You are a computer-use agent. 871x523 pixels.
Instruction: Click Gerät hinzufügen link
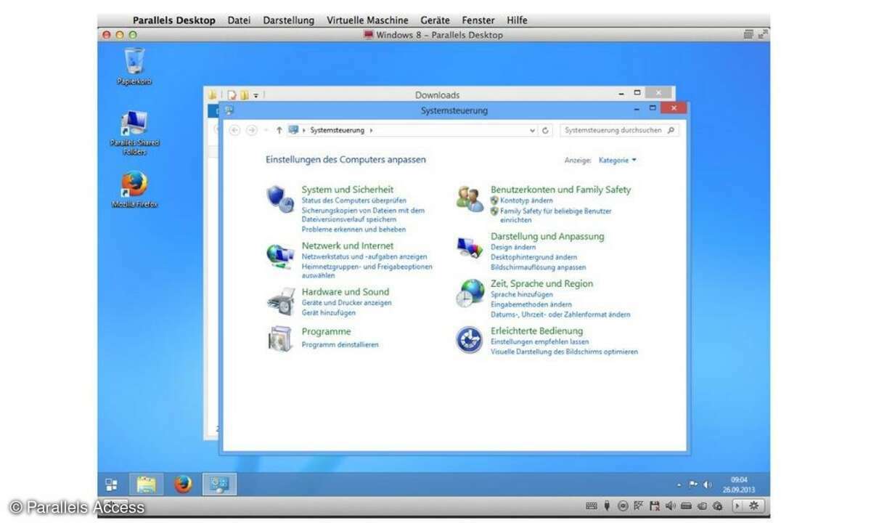point(329,312)
